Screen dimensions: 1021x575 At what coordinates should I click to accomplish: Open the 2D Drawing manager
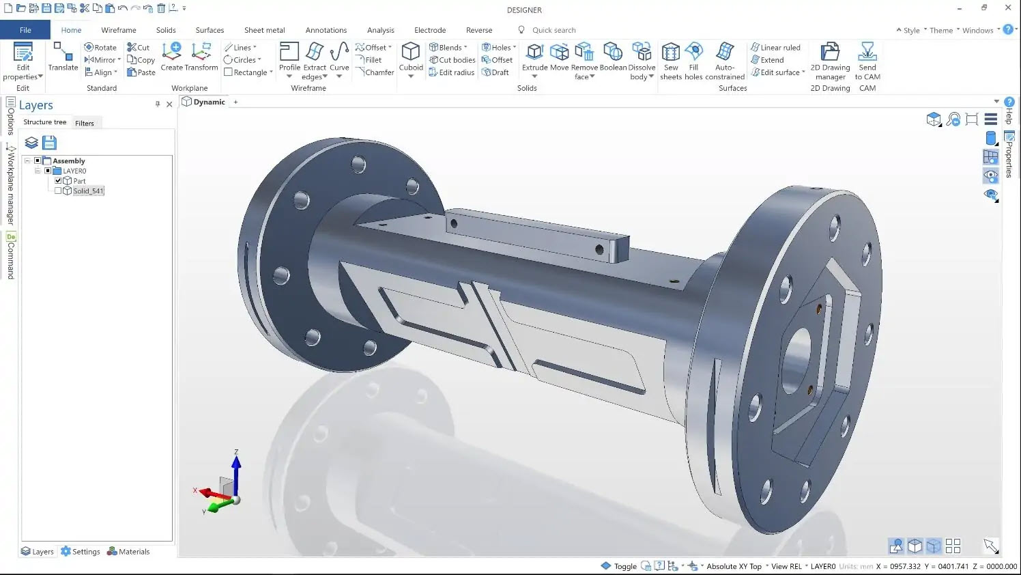(x=830, y=53)
